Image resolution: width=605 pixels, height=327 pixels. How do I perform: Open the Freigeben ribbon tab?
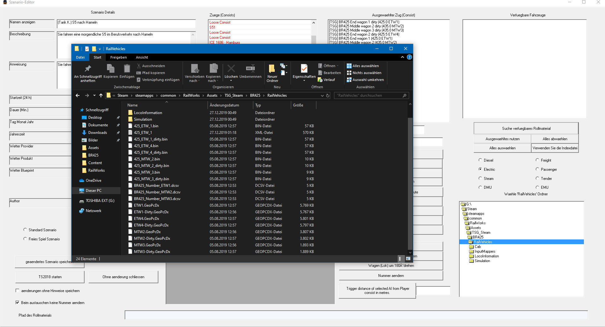pyautogui.click(x=118, y=57)
